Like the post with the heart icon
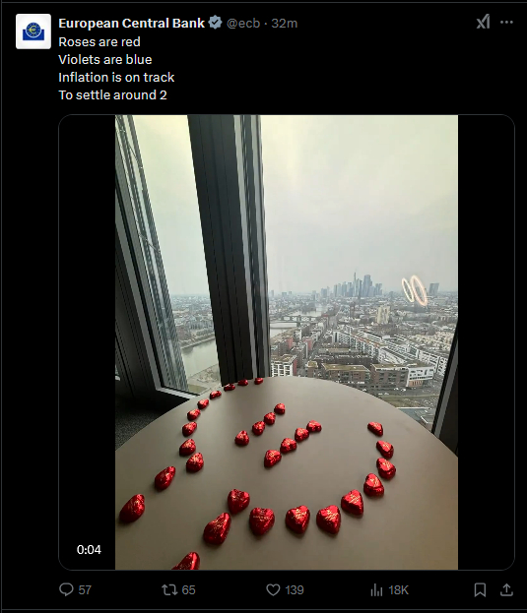Screen dimensions: 527x613 pos(273,589)
